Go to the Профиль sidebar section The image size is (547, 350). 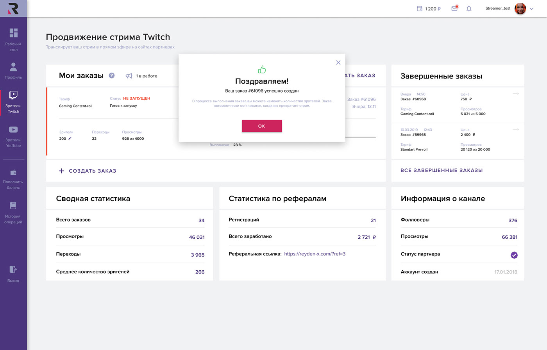pos(13,71)
